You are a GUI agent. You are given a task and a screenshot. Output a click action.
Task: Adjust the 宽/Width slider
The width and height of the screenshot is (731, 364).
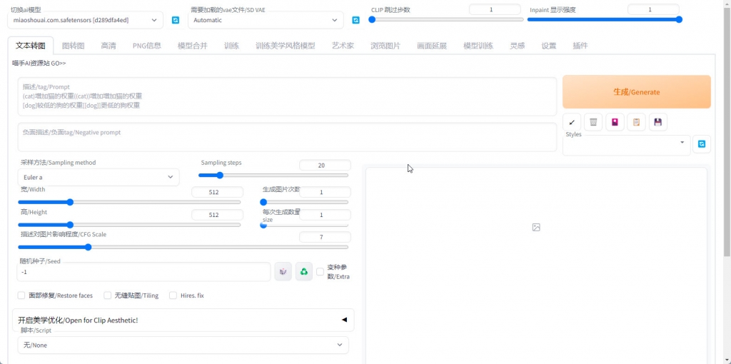[129, 202]
